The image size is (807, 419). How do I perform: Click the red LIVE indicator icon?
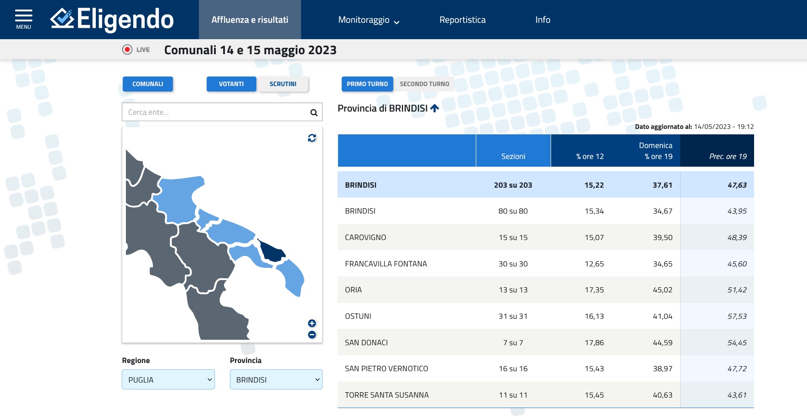tap(127, 50)
